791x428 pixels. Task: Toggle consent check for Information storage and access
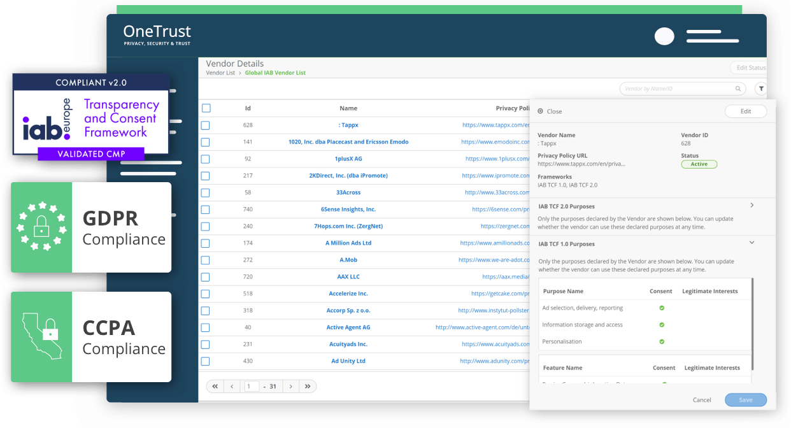662,325
